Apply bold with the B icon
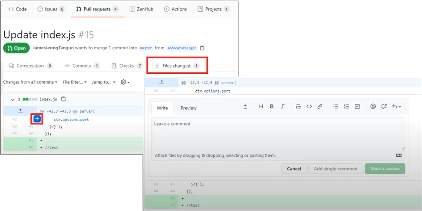422x211 pixels. tap(272, 106)
